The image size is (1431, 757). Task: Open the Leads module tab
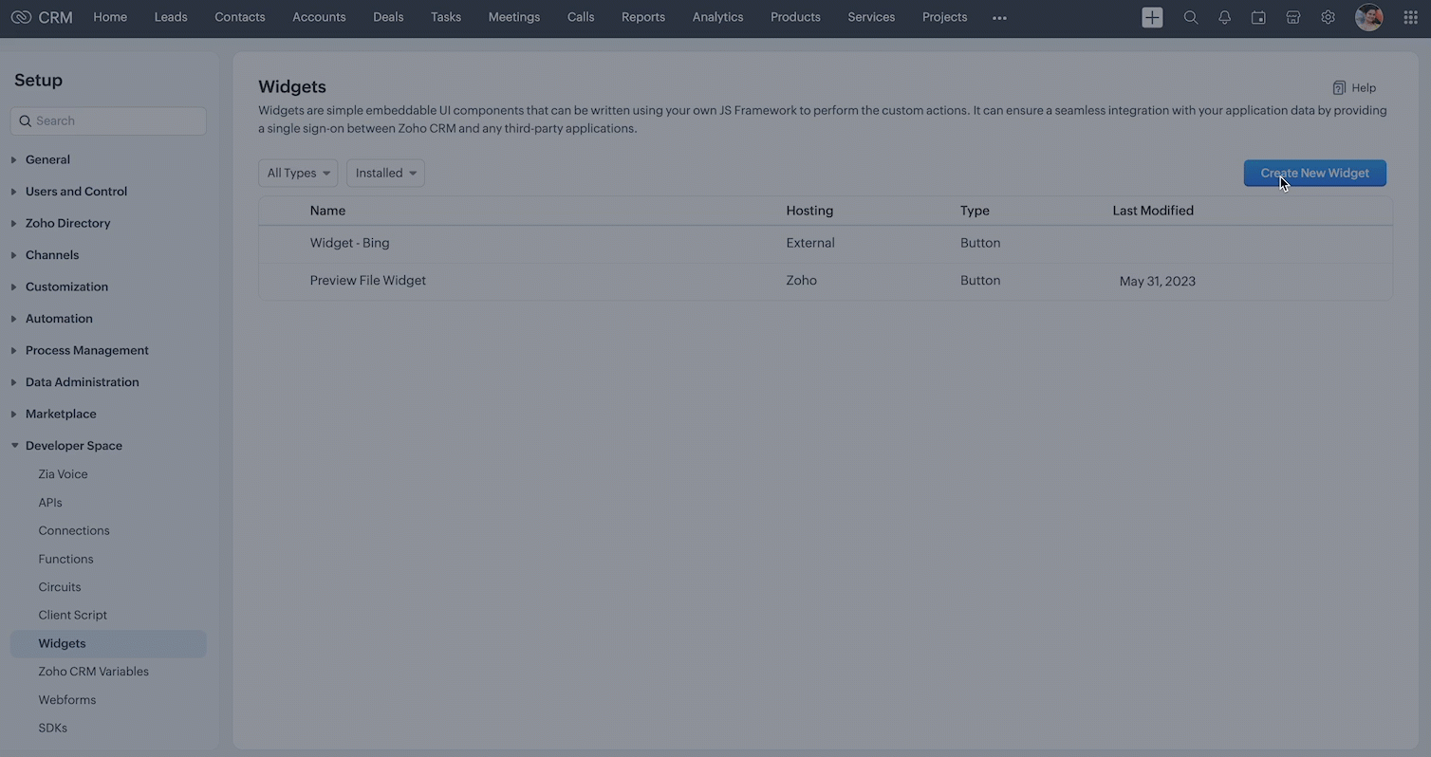(171, 17)
